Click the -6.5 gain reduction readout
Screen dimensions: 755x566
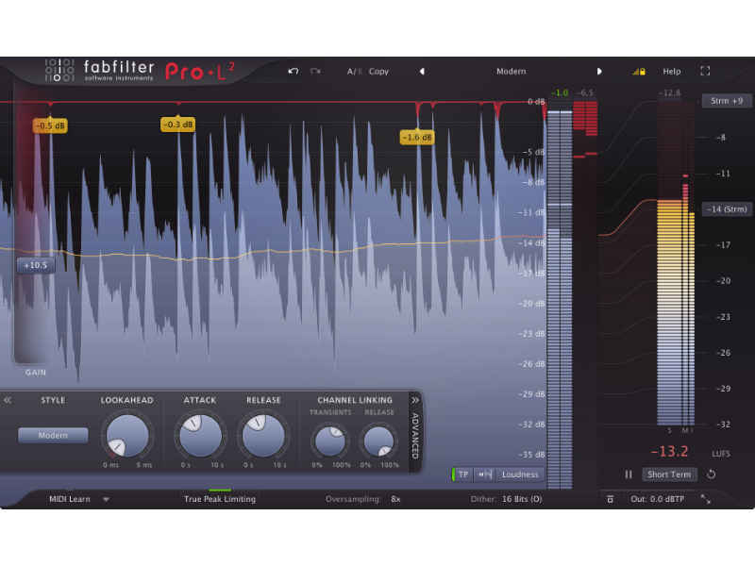[585, 92]
